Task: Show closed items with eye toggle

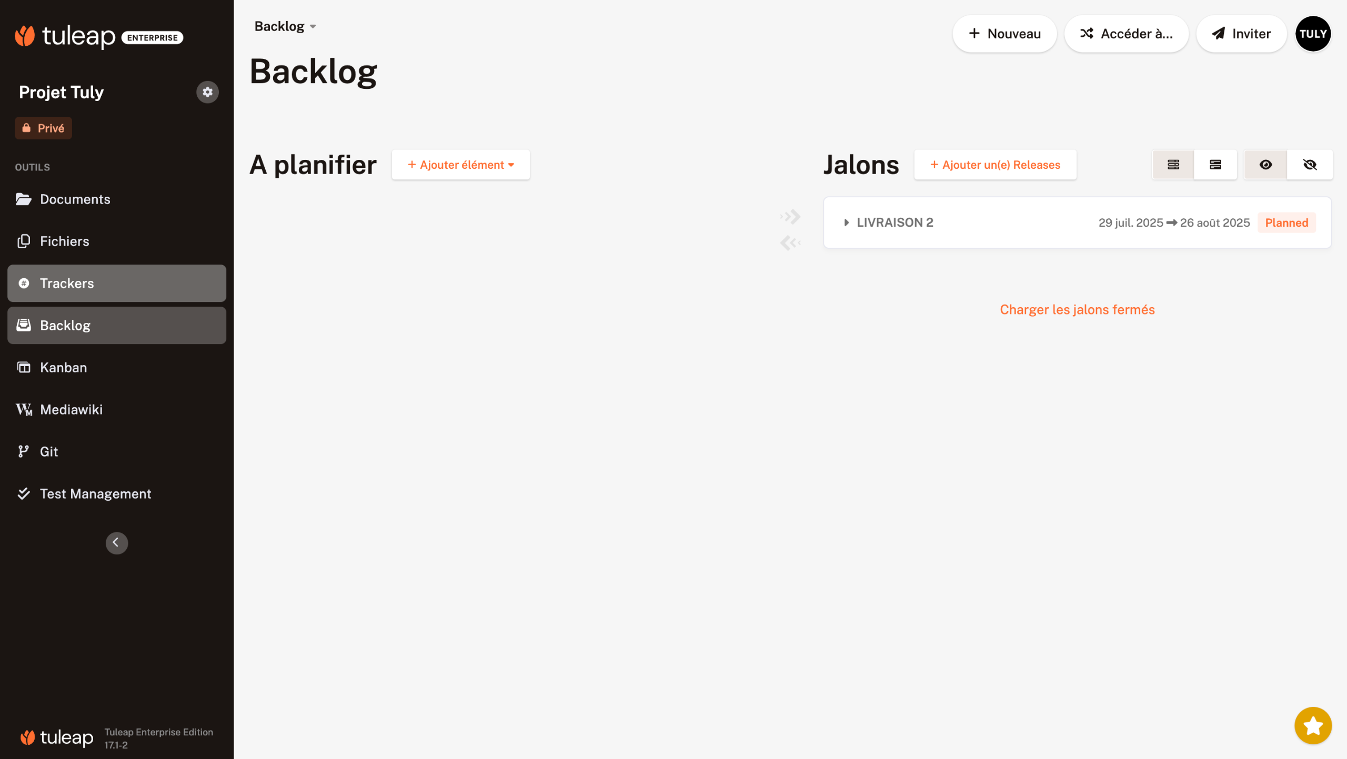Action: coord(1265,165)
